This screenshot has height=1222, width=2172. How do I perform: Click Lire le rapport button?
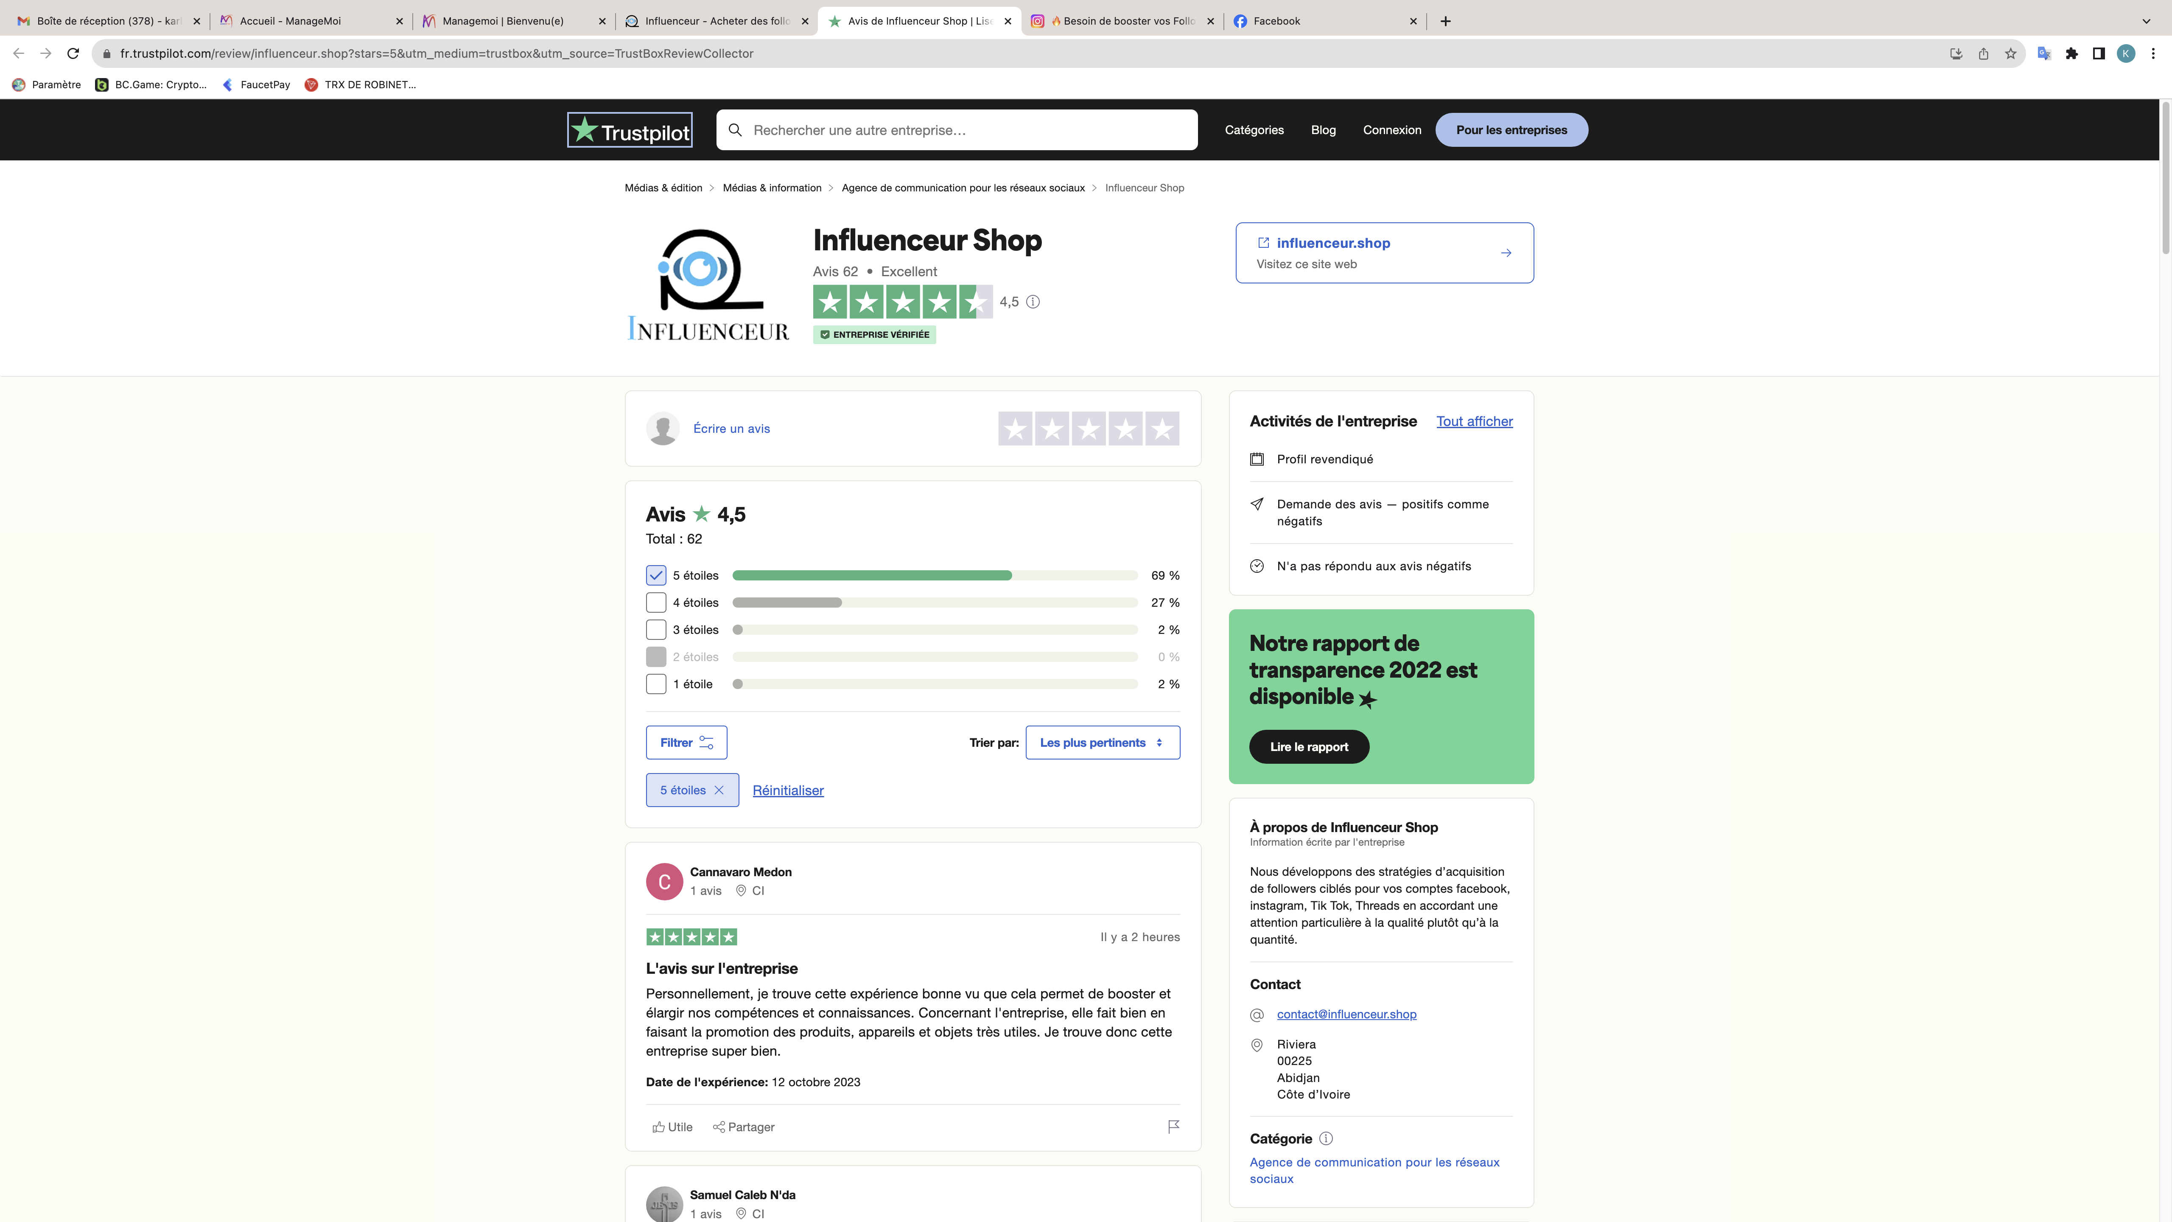pos(1309,746)
